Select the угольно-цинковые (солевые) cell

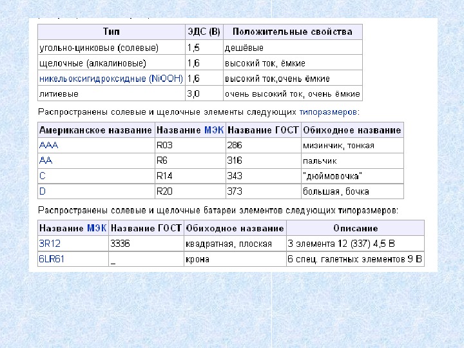tap(111, 48)
